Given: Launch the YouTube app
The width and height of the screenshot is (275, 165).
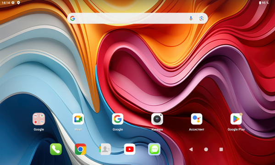Looking at the screenshot, I should pyautogui.click(x=130, y=149).
